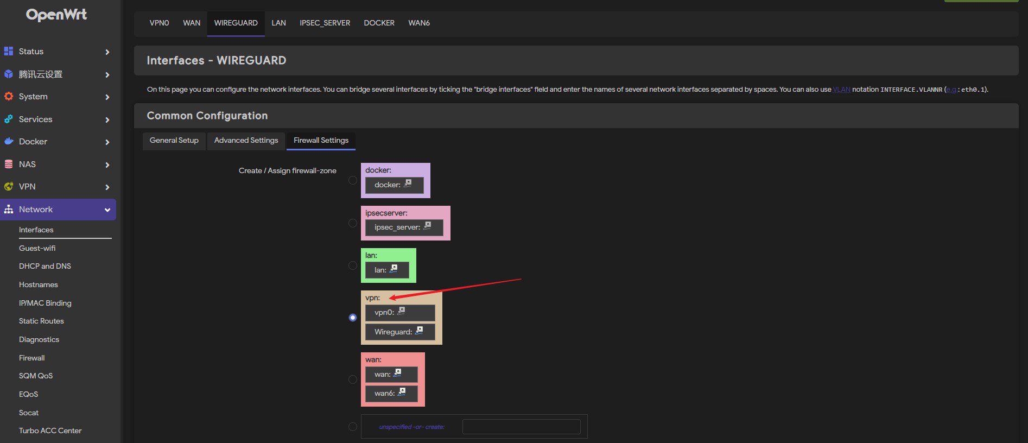Image resolution: width=1028 pixels, height=443 pixels.
Task: Switch to the LAN interface tab
Action: [278, 23]
